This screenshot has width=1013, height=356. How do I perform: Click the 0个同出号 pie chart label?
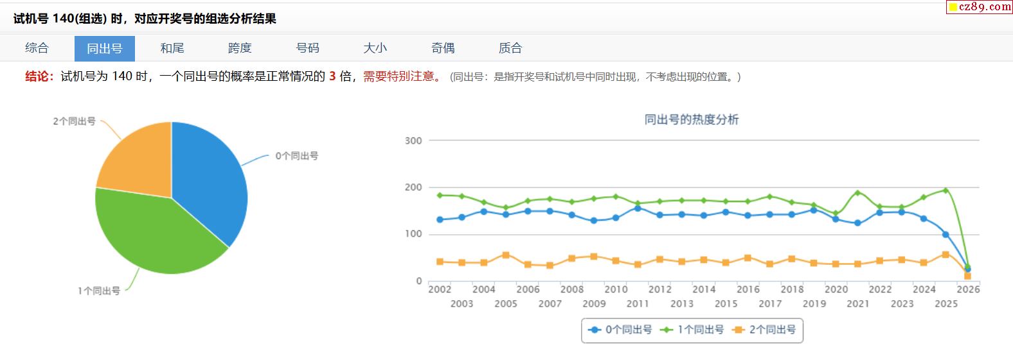click(296, 156)
